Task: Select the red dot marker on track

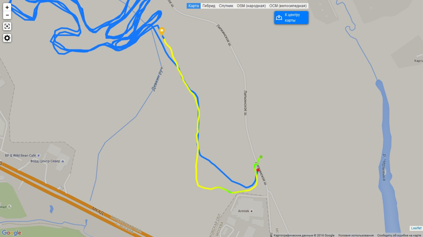Action: click(258, 170)
